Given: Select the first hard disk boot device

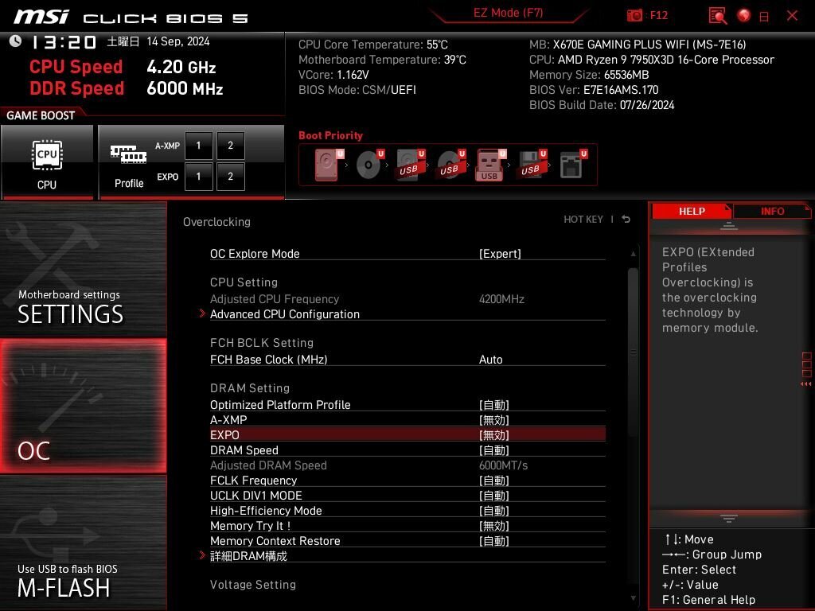Looking at the screenshot, I should 328,165.
